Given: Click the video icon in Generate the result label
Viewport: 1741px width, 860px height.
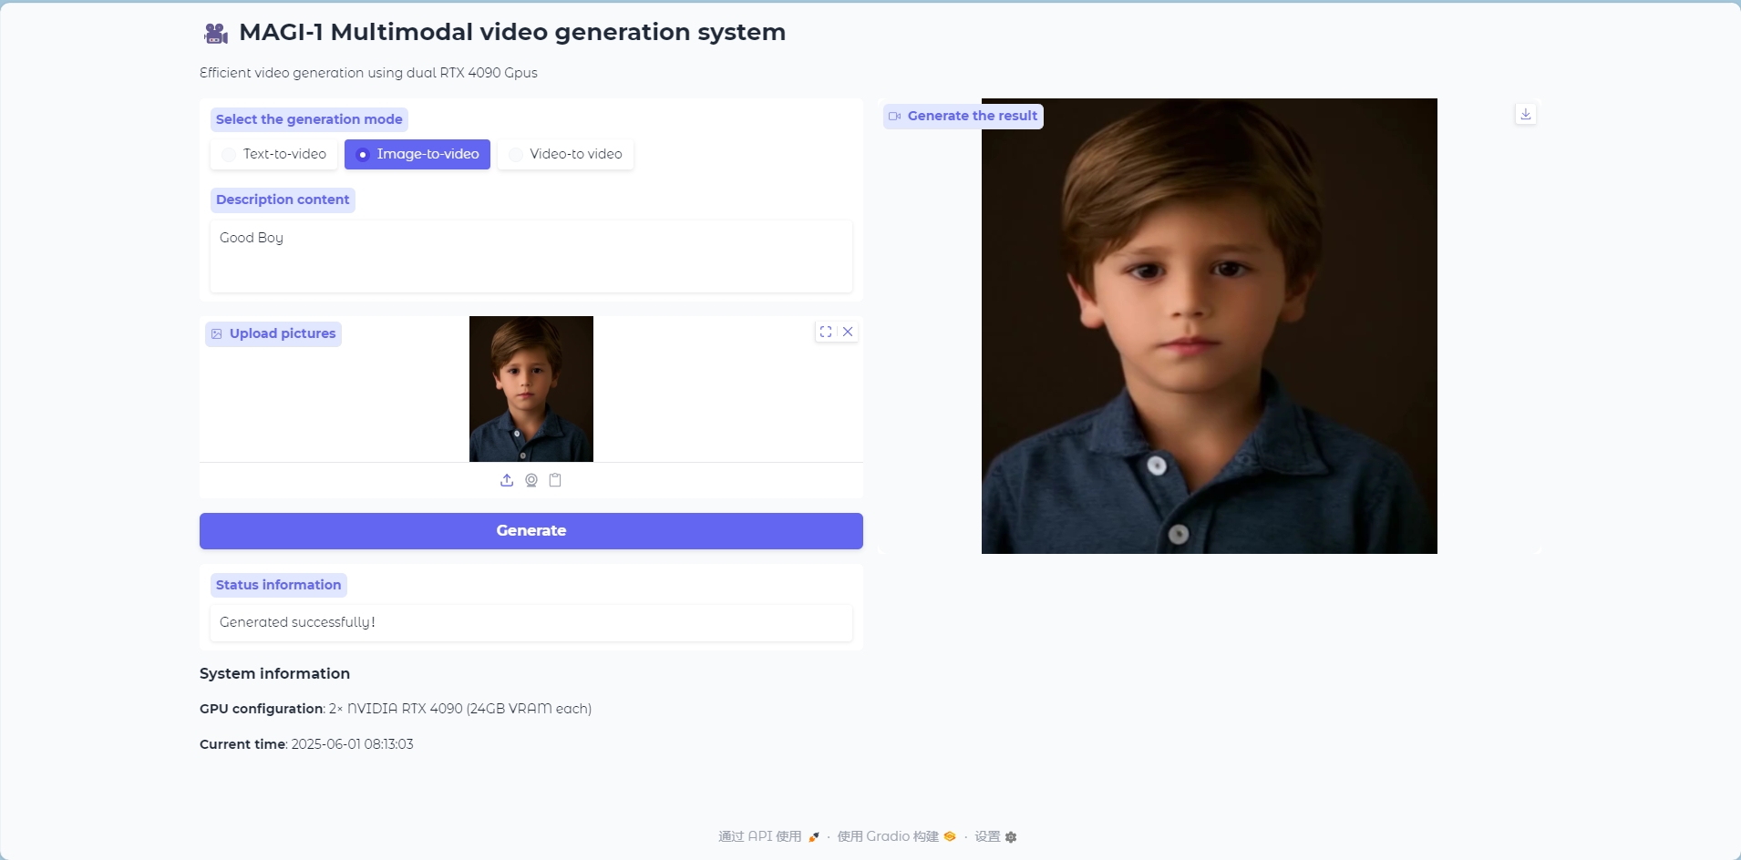Looking at the screenshot, I should (895, 117).
